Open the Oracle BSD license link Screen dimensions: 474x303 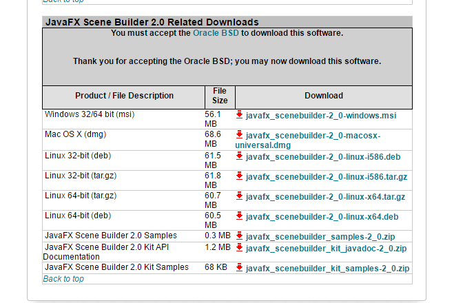pos(216,33)
